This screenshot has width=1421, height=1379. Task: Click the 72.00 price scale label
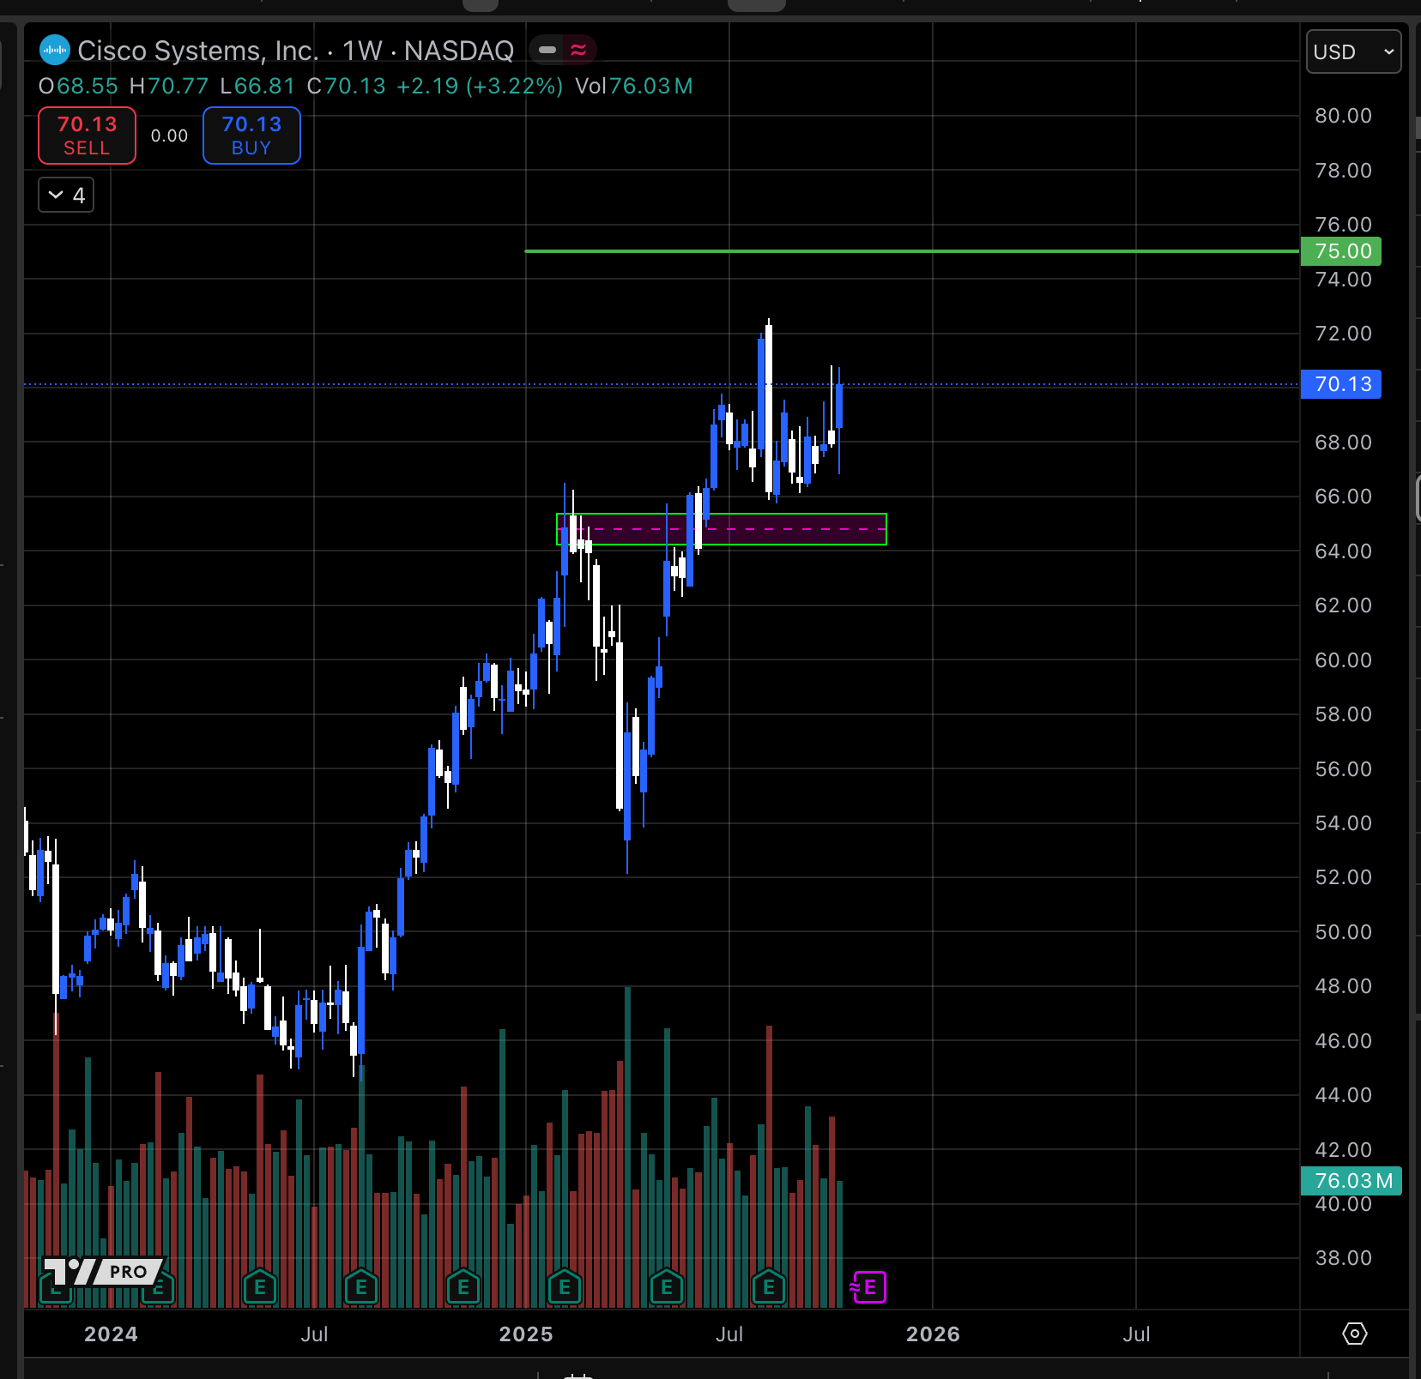[x=1343, y=334]
